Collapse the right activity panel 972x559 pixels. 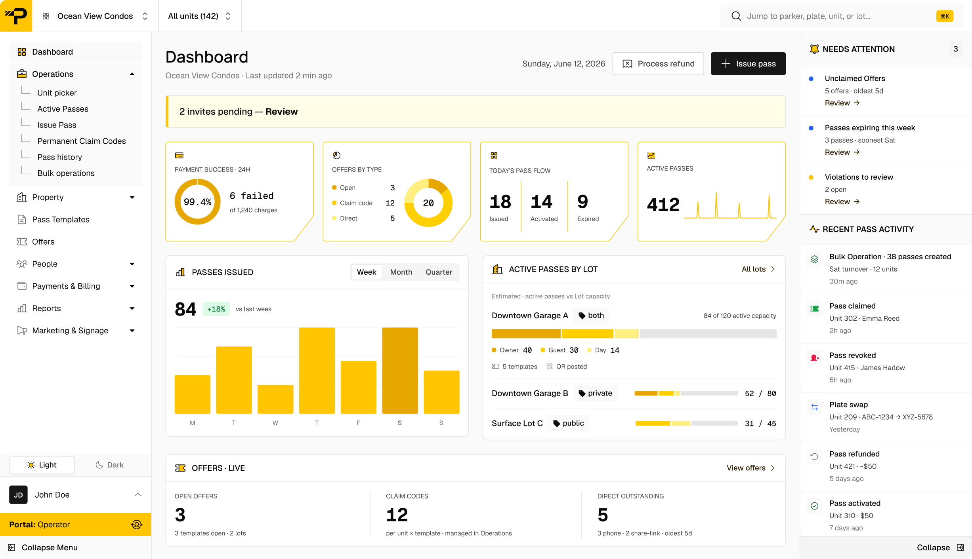[940, 548]
